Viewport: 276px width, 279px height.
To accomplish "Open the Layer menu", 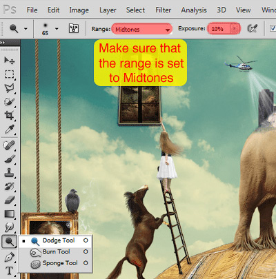I will [x=108, y=10].
